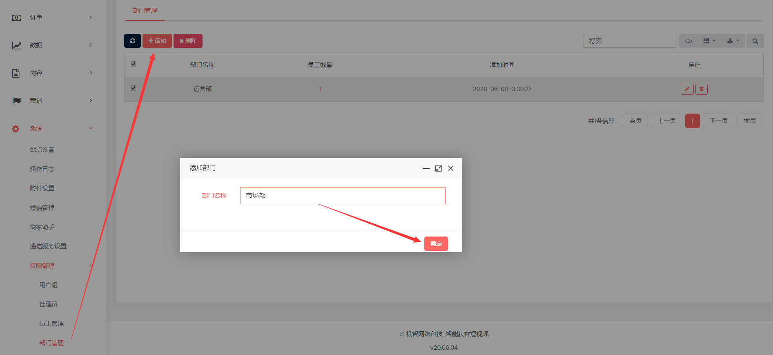Open 通信服务设置 in sidebar
773x355 pixels.
[x=48, y=246]
